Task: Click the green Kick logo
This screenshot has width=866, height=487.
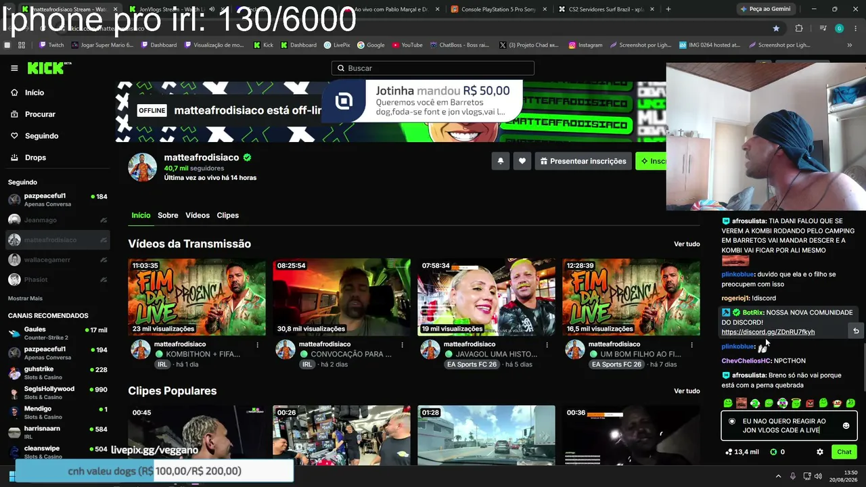Action: 49,68
